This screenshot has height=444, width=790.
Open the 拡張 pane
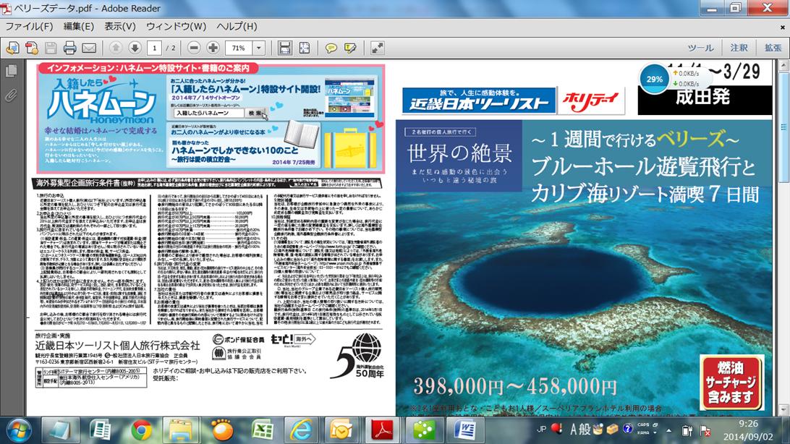[773, 48]
